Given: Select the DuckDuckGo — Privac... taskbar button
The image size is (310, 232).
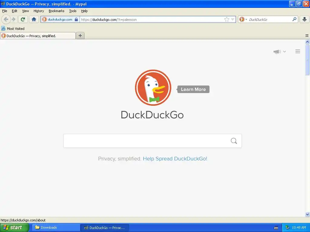Looking at the screenshot, I should coord(105,227).
